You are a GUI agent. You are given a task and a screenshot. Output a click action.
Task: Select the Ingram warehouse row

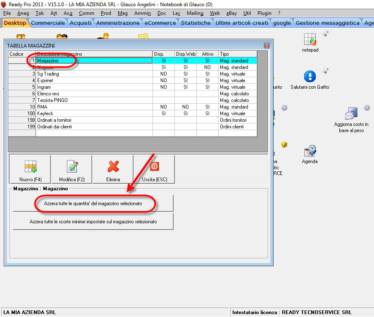133,87
